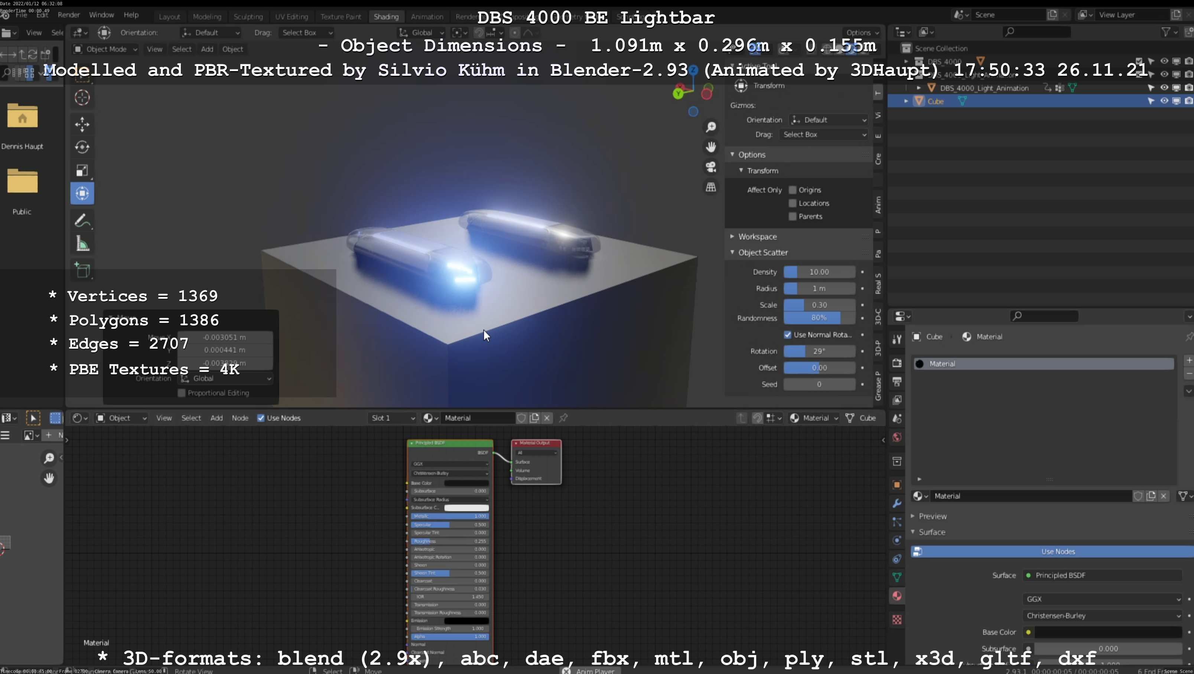Switch to the UV Editing workspace tab

point(291,17)
